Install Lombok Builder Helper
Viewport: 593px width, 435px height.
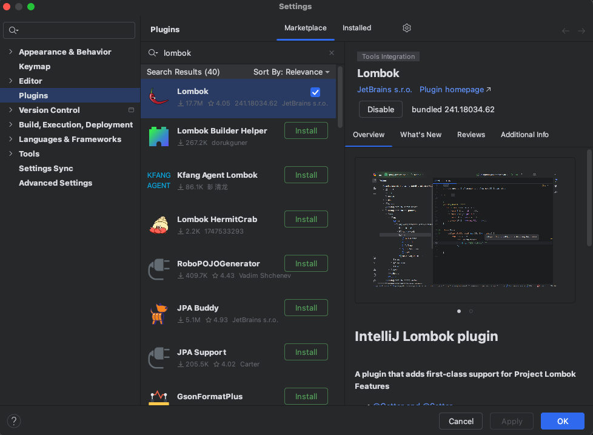coord(306,131)
